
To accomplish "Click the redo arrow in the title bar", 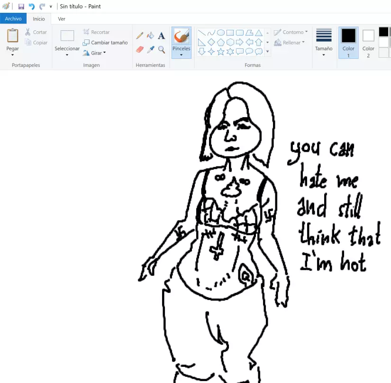I will [x=42, y=7].
